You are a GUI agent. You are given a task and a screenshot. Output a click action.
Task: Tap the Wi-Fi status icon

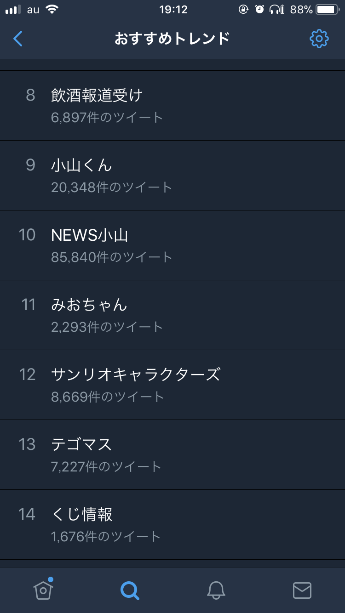pyautogui.click(x=52, y=10)
